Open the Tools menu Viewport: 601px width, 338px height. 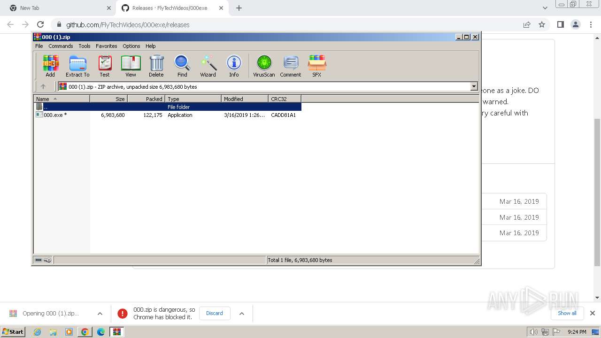pos(85,46)
